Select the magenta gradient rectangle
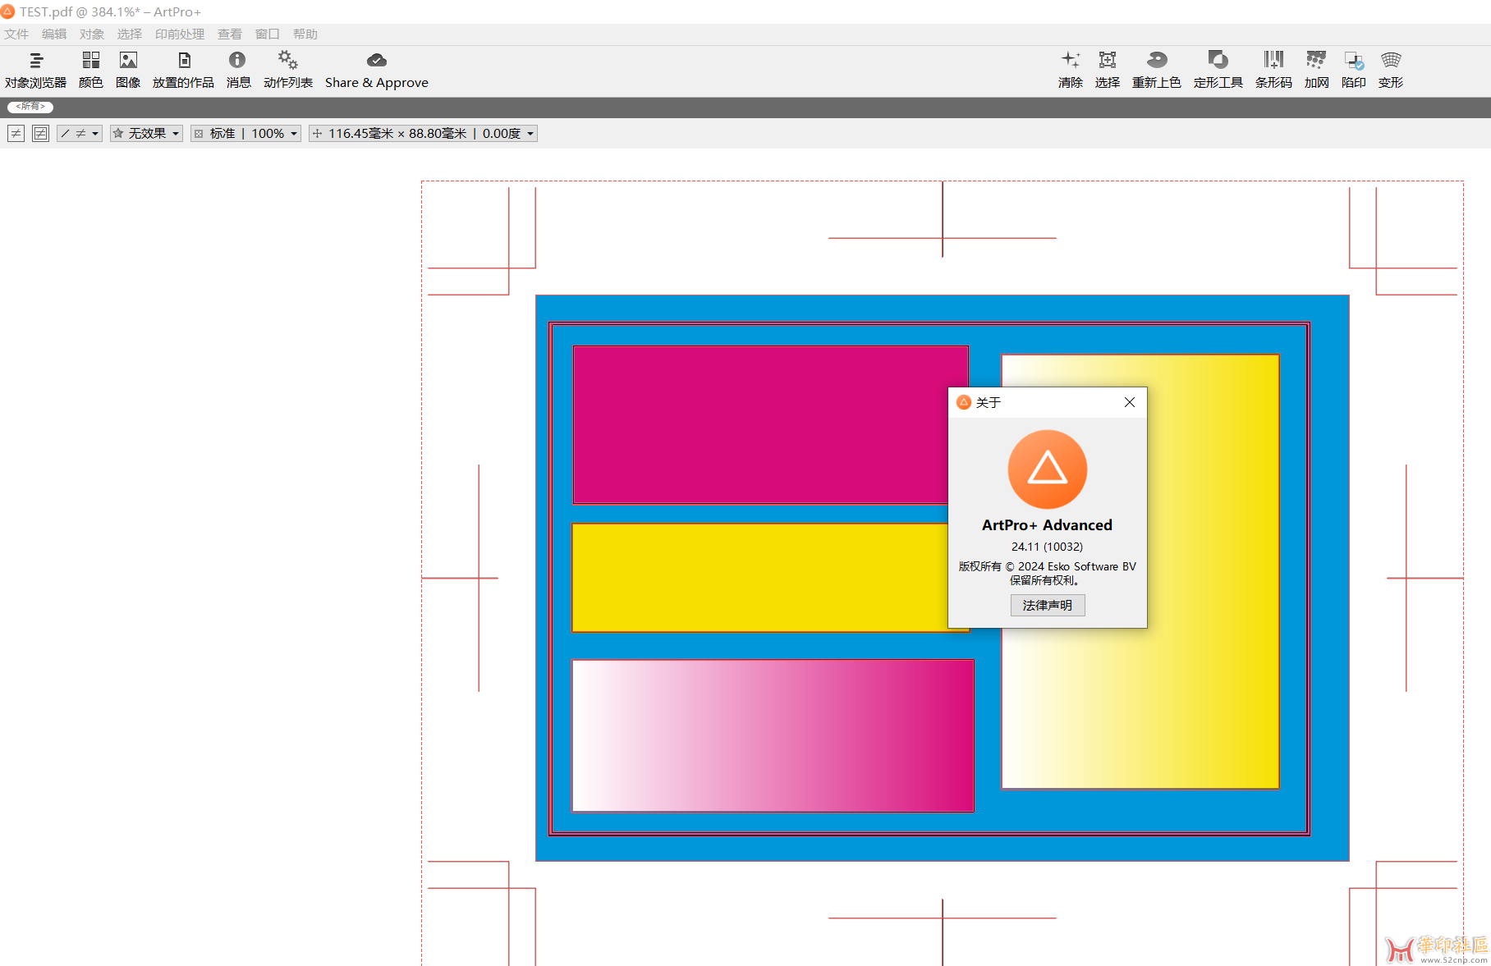Screen dimensions: 1491x966 (773, 735)
